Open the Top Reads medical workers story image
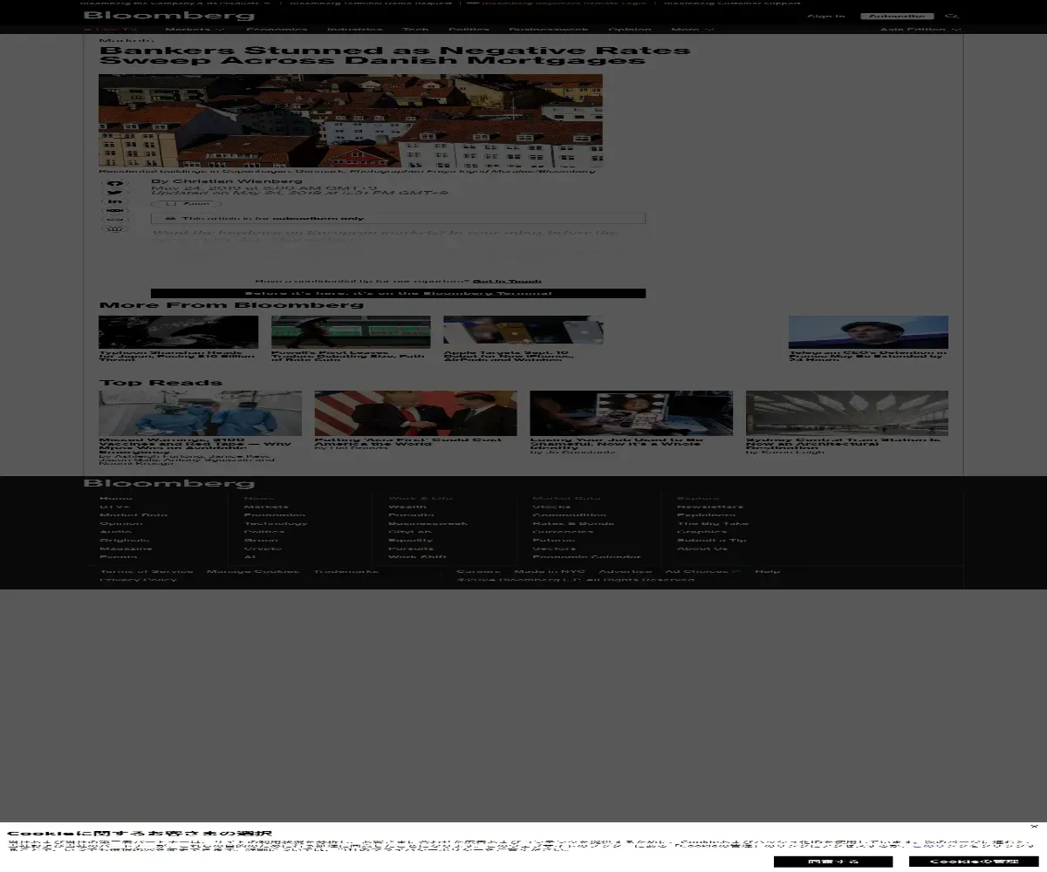 [200, 413]
